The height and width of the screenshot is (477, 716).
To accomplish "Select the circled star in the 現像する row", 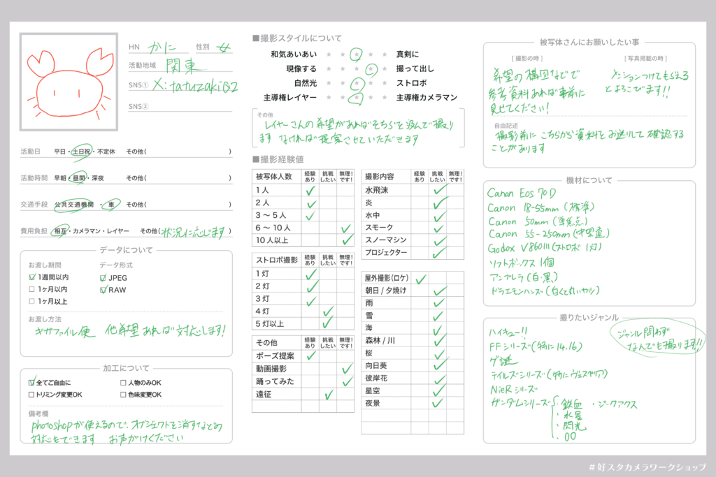I will coord(371,69).
